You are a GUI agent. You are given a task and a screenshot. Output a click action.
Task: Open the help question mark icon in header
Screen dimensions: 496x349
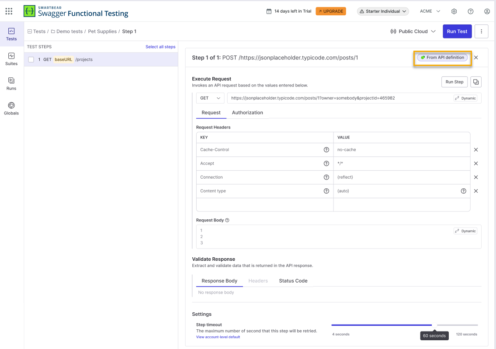click(470, 11)
